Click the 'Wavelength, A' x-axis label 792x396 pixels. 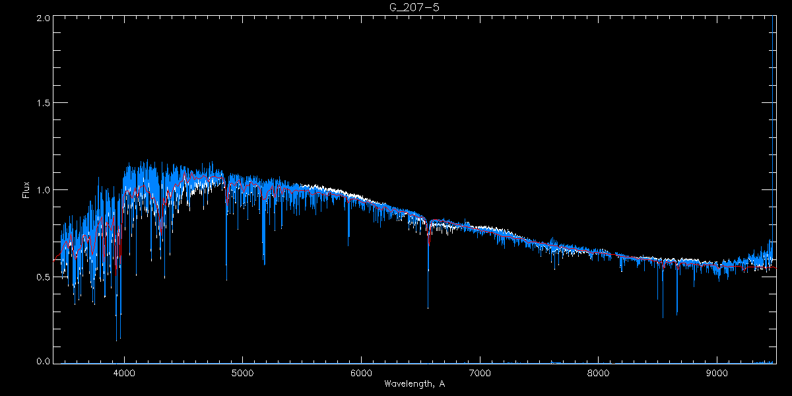coord(414,384)
